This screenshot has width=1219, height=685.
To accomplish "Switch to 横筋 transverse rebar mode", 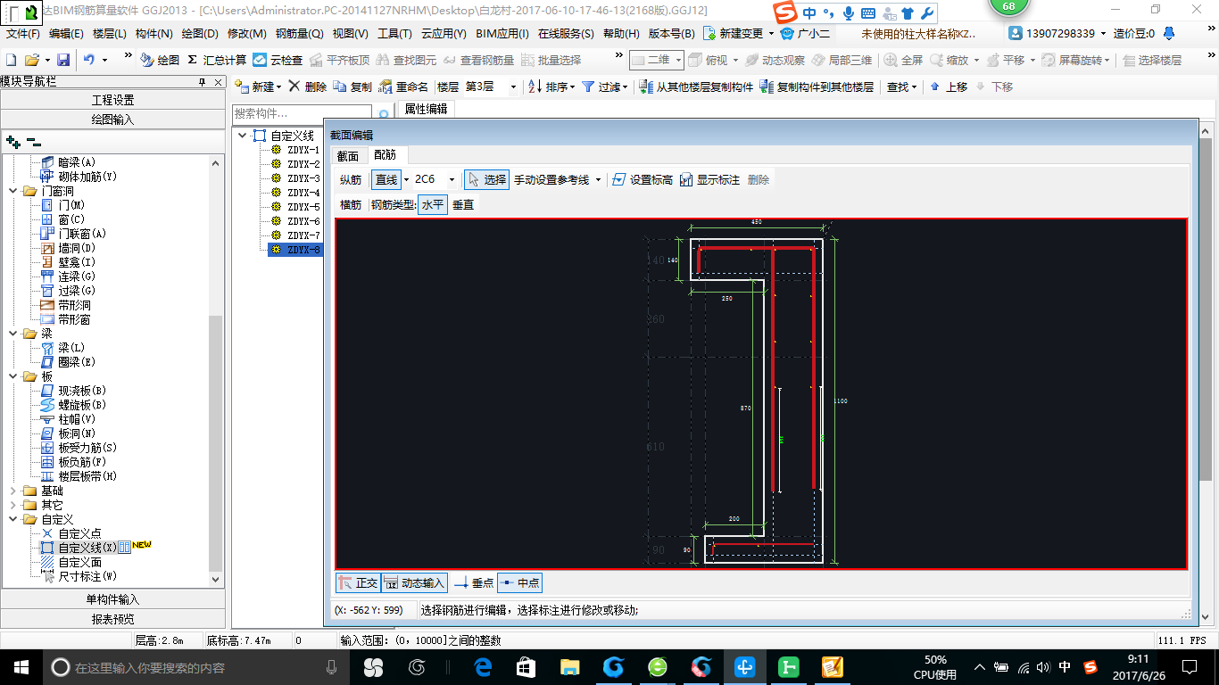I will coord(351,204).
